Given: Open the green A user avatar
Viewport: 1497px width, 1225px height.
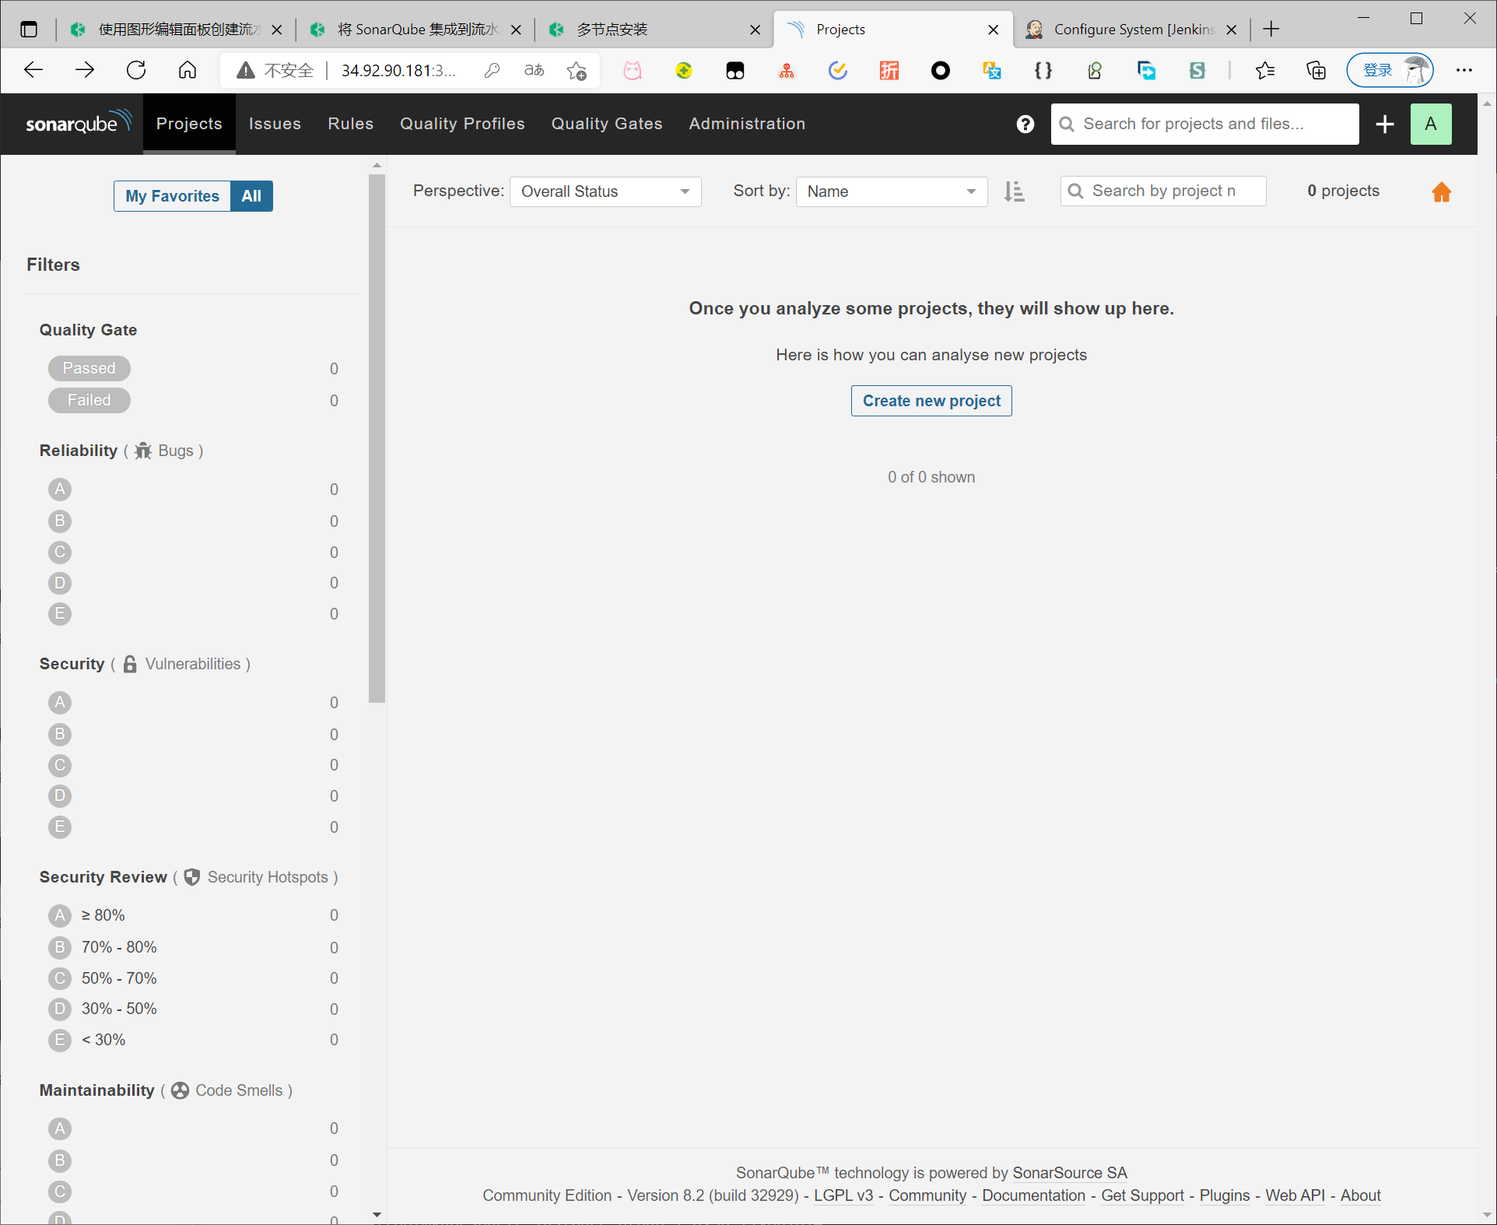Looking at the screenshot, I should [x=1430, y=125].
